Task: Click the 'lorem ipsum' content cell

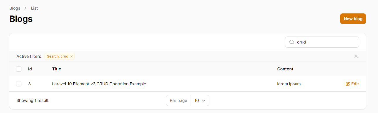Action: tap(289, 84)
